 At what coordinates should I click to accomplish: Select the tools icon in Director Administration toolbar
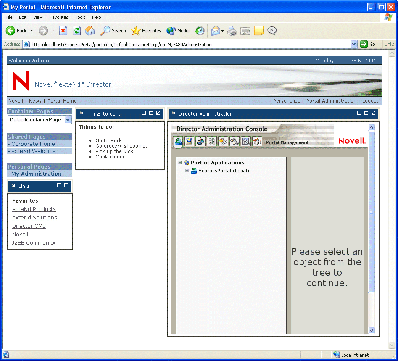234,141
